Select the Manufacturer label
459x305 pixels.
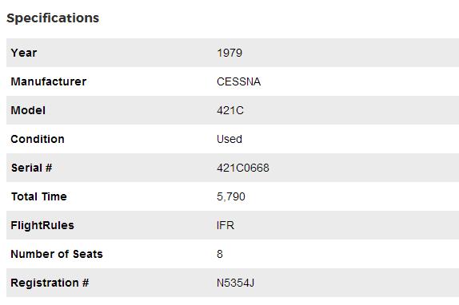pos(49,81)
